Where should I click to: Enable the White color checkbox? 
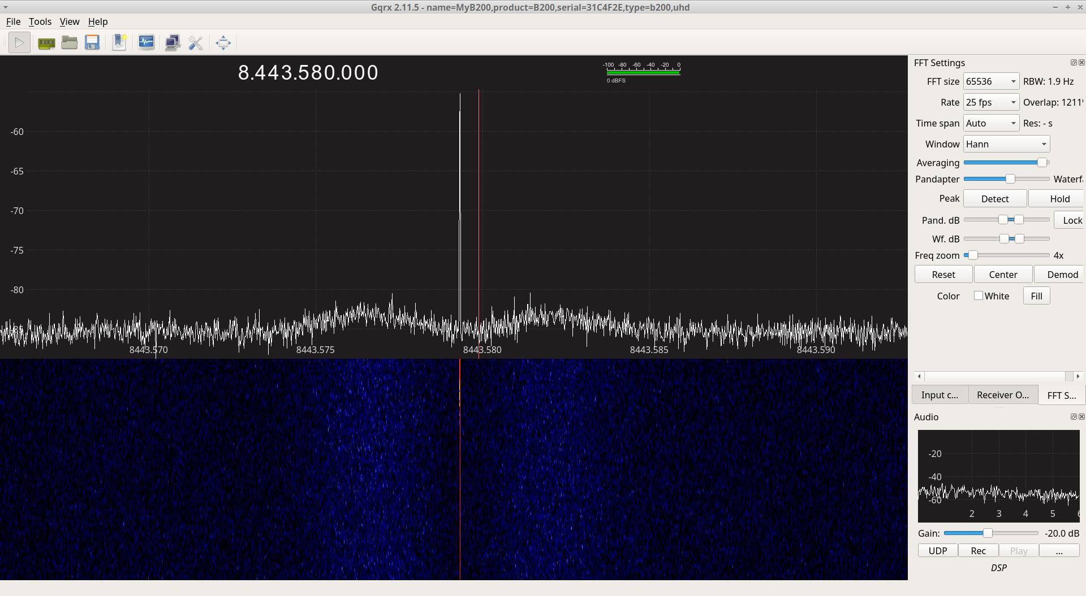(978, 296)
